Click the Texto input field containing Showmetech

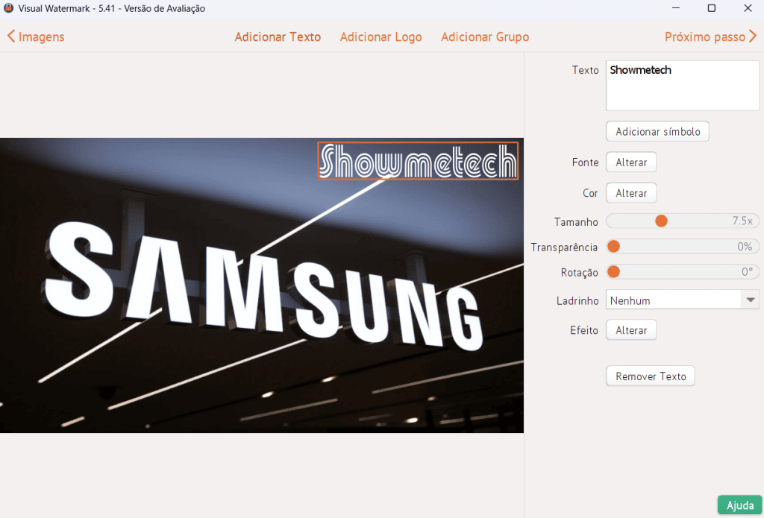click(x=682, y=86)
